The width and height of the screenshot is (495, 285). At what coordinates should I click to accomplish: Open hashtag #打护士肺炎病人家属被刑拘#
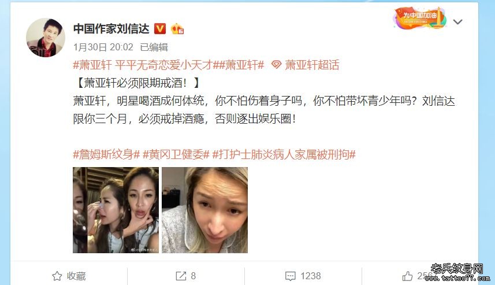[x=284, y=154]
